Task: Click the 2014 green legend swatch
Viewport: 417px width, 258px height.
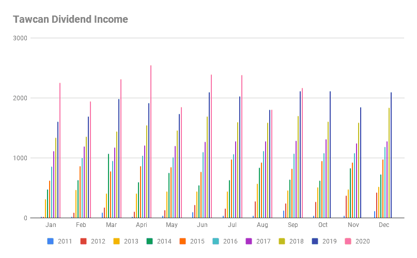Action: [x=149, y=241]
